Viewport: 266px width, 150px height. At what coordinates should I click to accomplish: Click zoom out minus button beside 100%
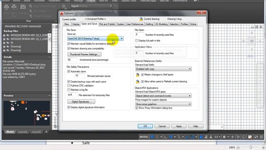[238, 147]
